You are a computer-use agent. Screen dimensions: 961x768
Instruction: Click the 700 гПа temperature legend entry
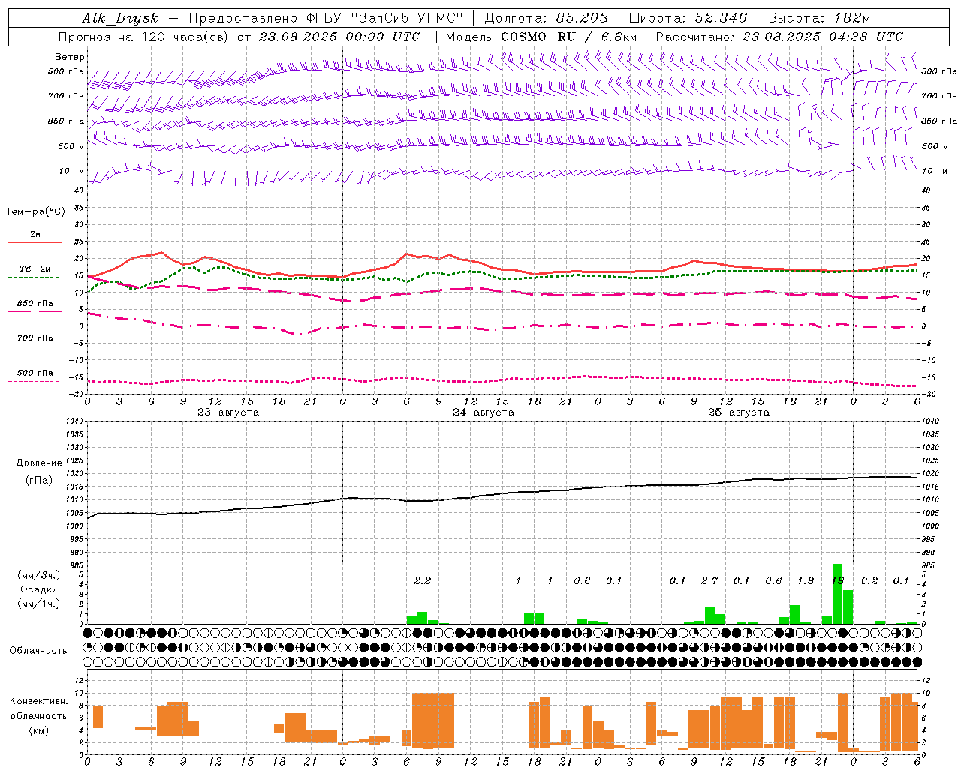point(35,338)
